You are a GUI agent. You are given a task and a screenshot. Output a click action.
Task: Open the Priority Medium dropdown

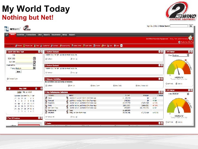coord(34,68)
